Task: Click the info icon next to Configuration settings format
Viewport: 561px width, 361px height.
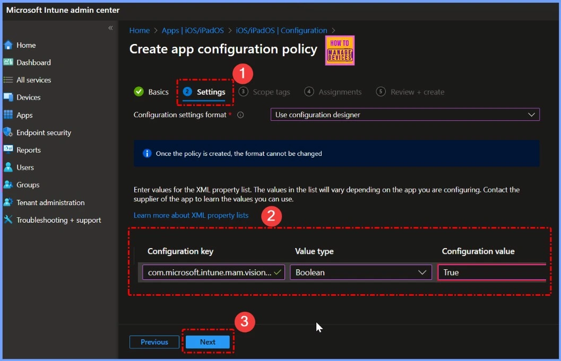Action: click(240, 115)
